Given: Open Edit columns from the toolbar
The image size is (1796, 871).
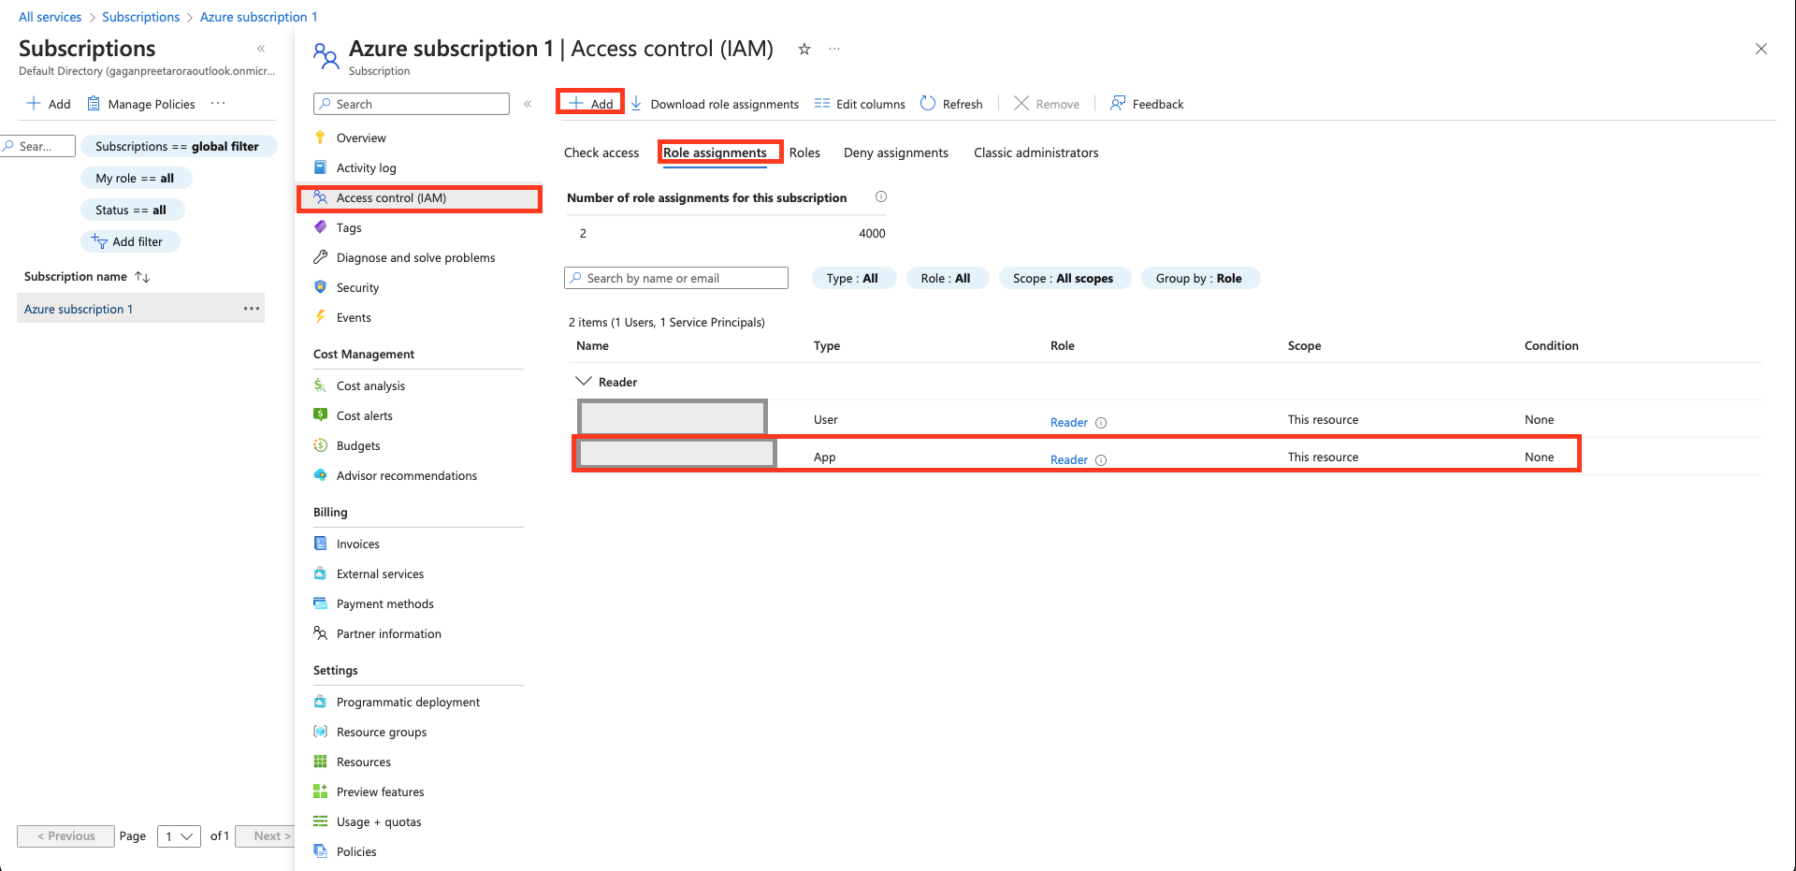Looking at the screenshot, I should coord(860,104).
